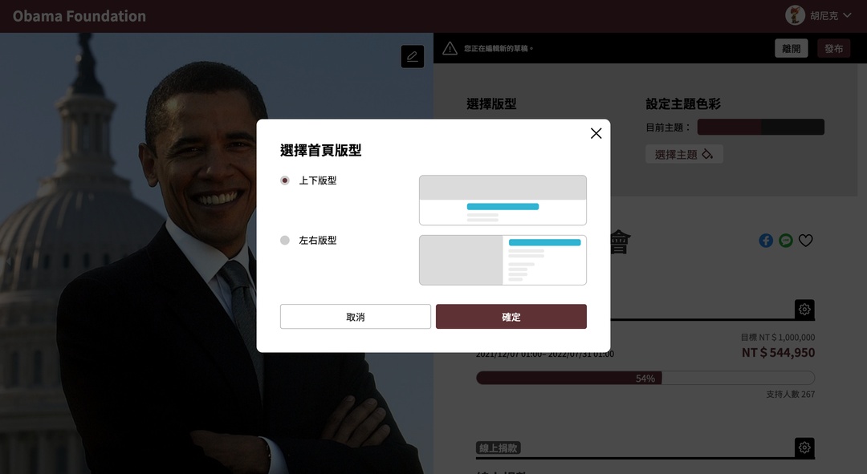Select the 上下版型 radio option

pos(285,180)
